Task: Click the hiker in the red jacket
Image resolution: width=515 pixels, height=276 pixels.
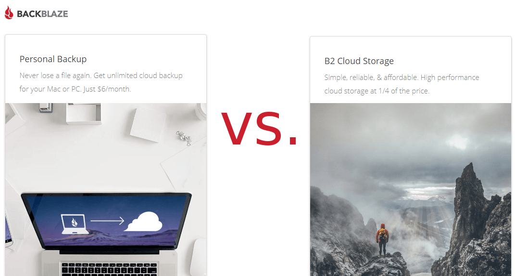Action: 382,240
